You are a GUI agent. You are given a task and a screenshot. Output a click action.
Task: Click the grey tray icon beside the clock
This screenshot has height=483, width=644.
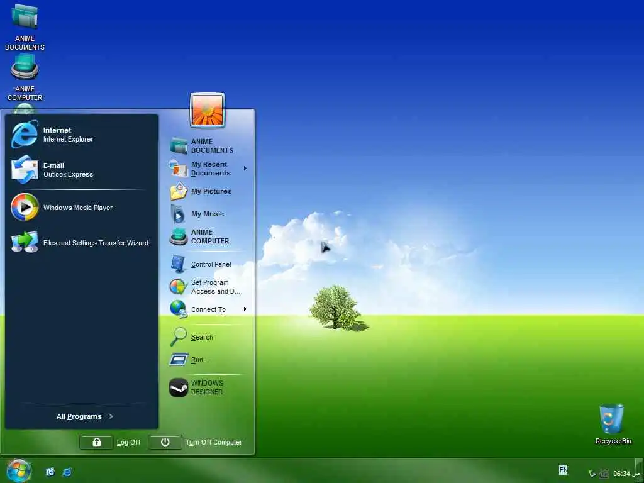603,474
